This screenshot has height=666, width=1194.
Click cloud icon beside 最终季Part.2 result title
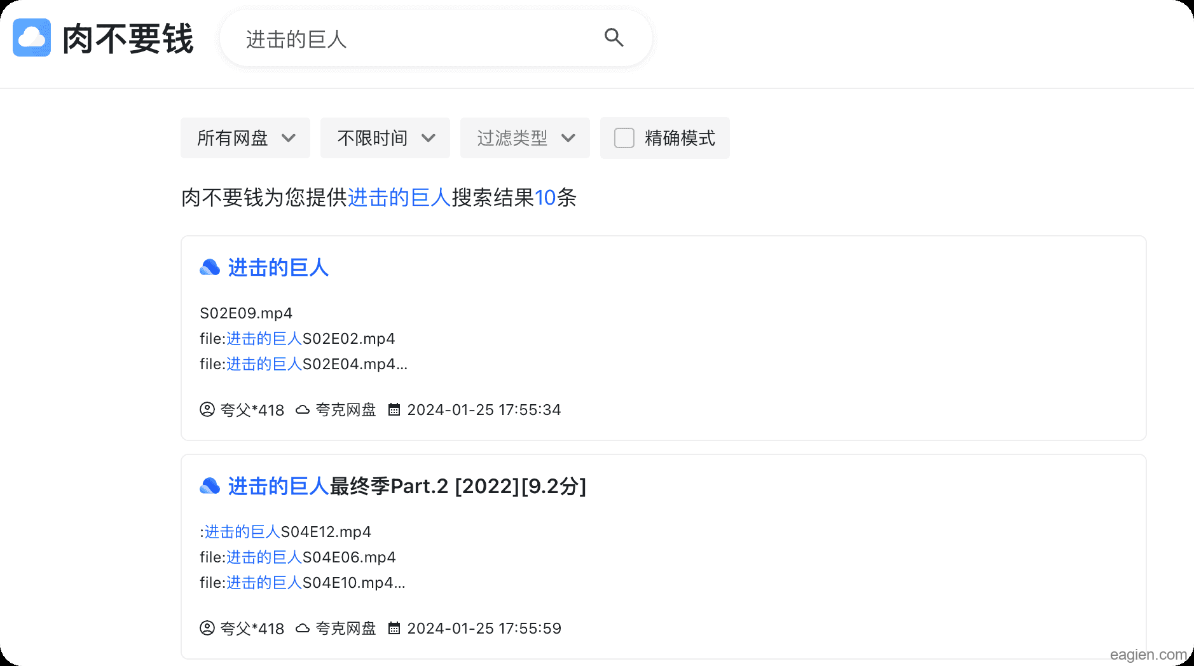(210, 486)
